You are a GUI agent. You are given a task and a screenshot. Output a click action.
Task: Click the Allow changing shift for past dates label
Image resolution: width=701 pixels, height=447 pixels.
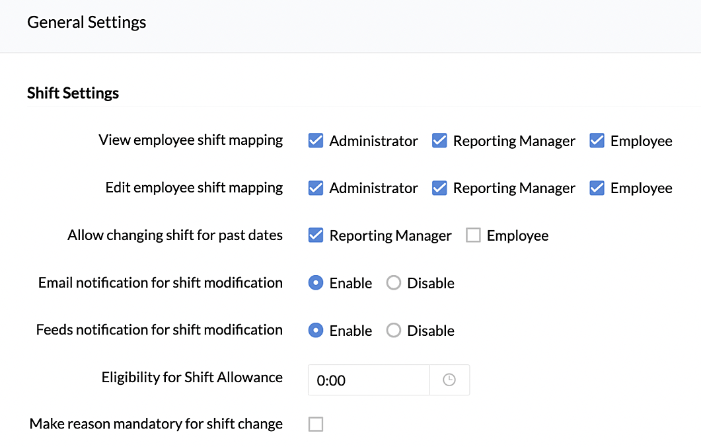click(x=175, y=235)
